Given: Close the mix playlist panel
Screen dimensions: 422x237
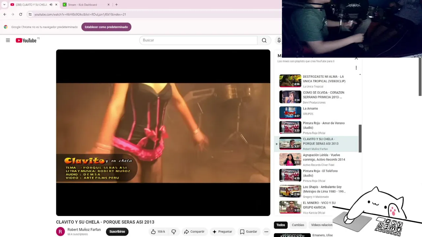Looking at the screenshot, I should 356,58.
